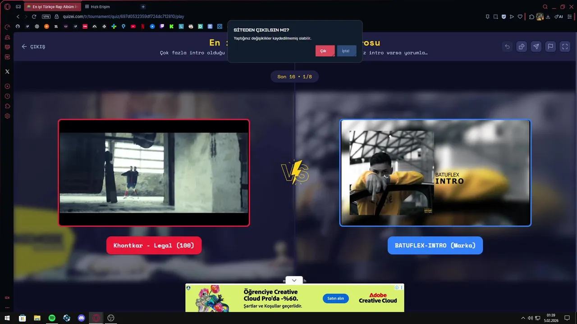Screen dimensions: 577x324
Task: Collapse the ad with down chevron
Action: coord(294,280)
